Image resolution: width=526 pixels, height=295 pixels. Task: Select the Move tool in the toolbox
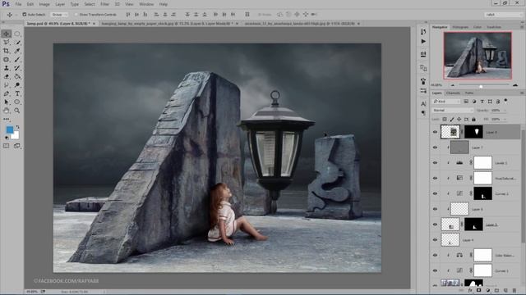[x=7, y=34]
